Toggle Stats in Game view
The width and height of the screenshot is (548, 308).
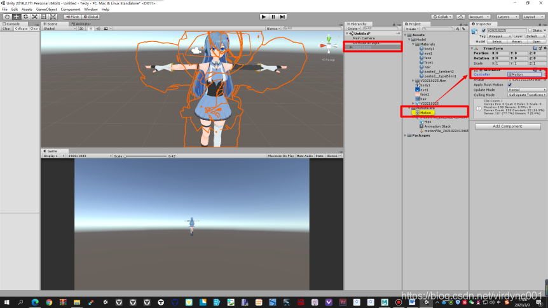[x=319, y=156]
